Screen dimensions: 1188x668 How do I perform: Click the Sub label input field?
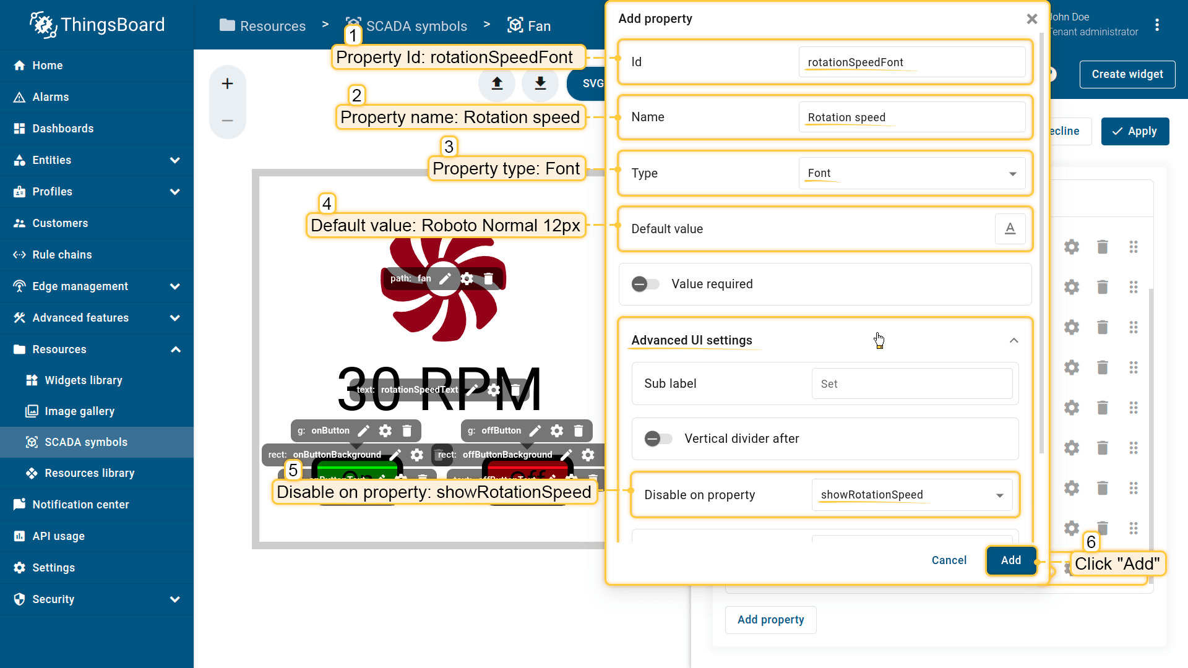tap(911, 383)
